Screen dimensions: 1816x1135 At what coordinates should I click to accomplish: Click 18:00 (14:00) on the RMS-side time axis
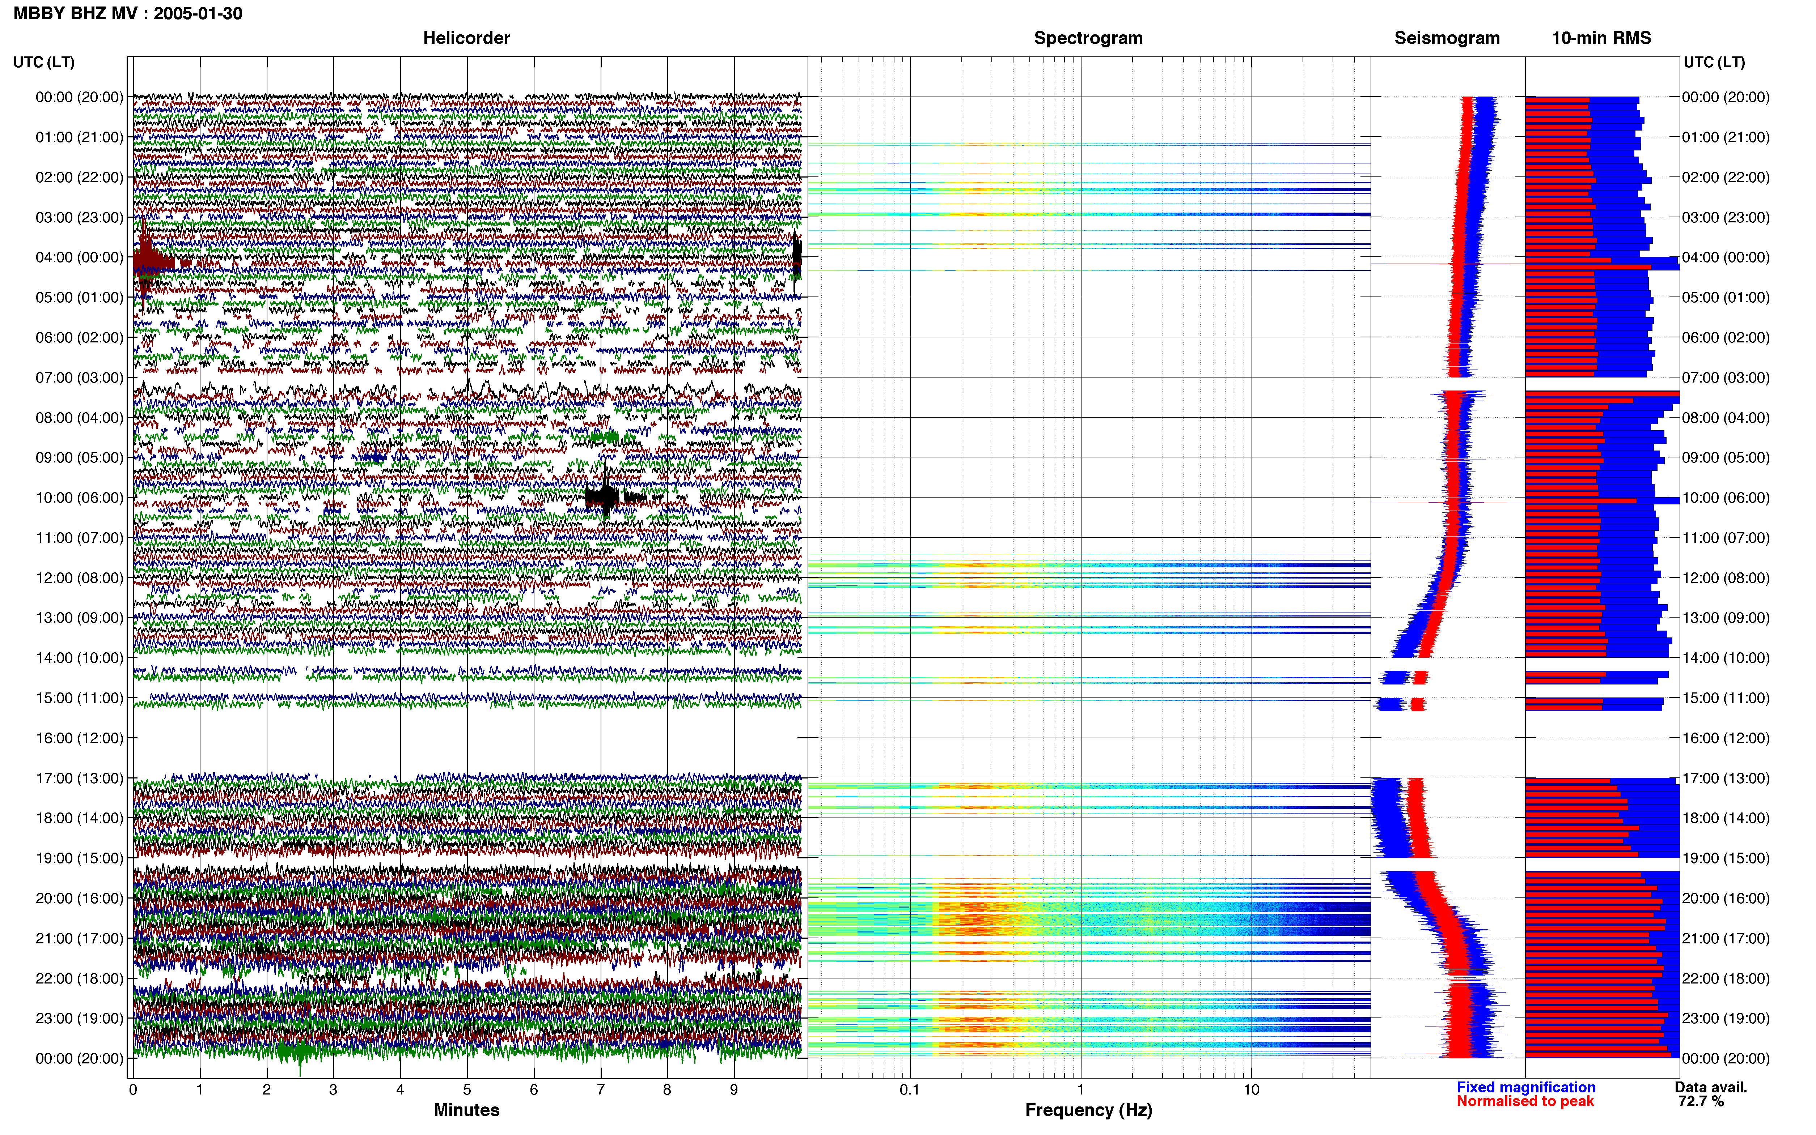(1726, 818)
